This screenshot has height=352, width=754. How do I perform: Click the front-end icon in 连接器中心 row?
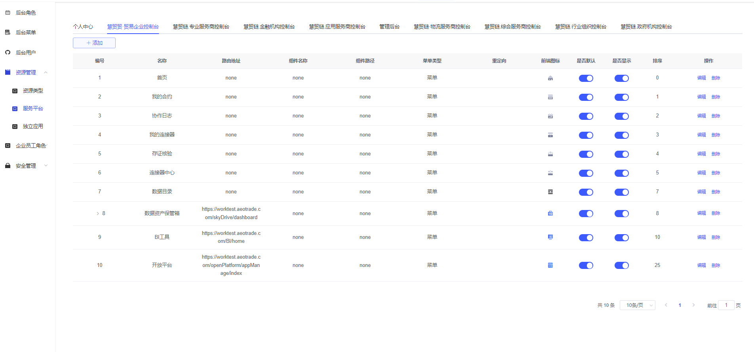(550, 173)
